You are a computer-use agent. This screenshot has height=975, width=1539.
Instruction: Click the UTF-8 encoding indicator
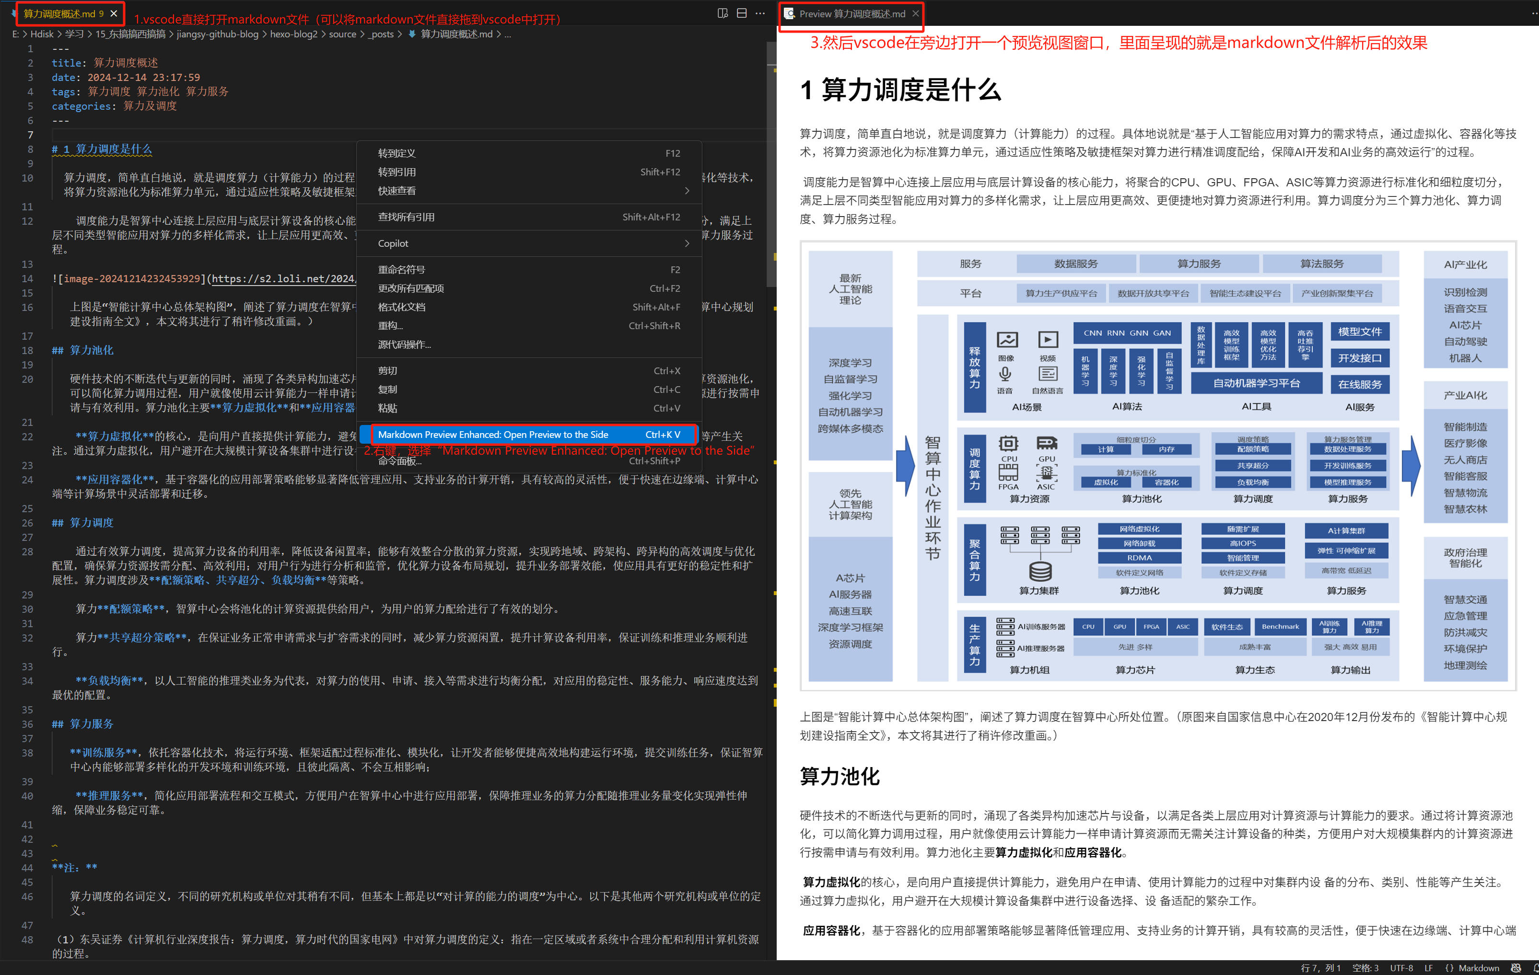tap(1401, 968)
